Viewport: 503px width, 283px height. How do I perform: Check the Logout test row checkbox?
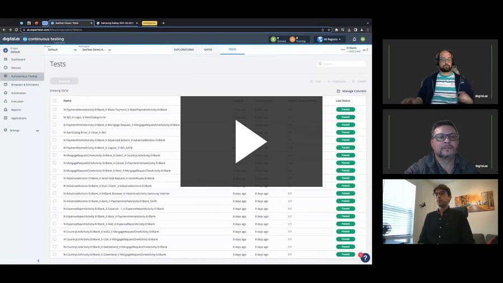point(55,148)
